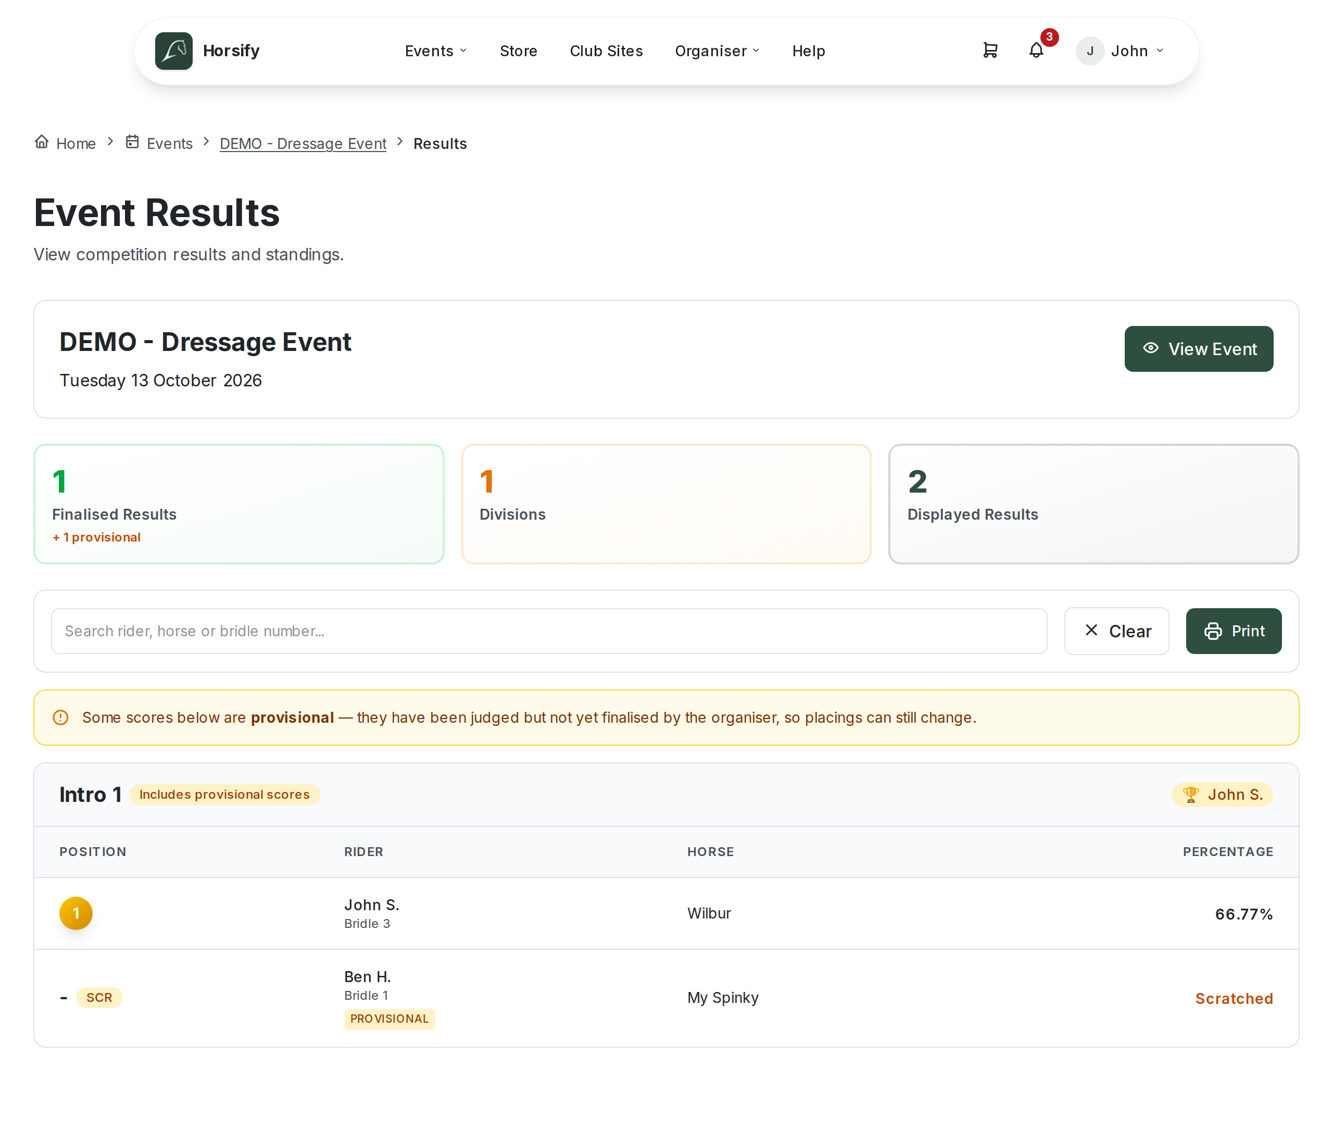
Task: Click the Events calendar icon in breadcrumb
Action: click(x=132, y=142)
